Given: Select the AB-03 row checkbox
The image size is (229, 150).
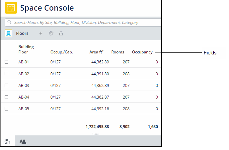Looking at the screenshot, I should point(7,86).
